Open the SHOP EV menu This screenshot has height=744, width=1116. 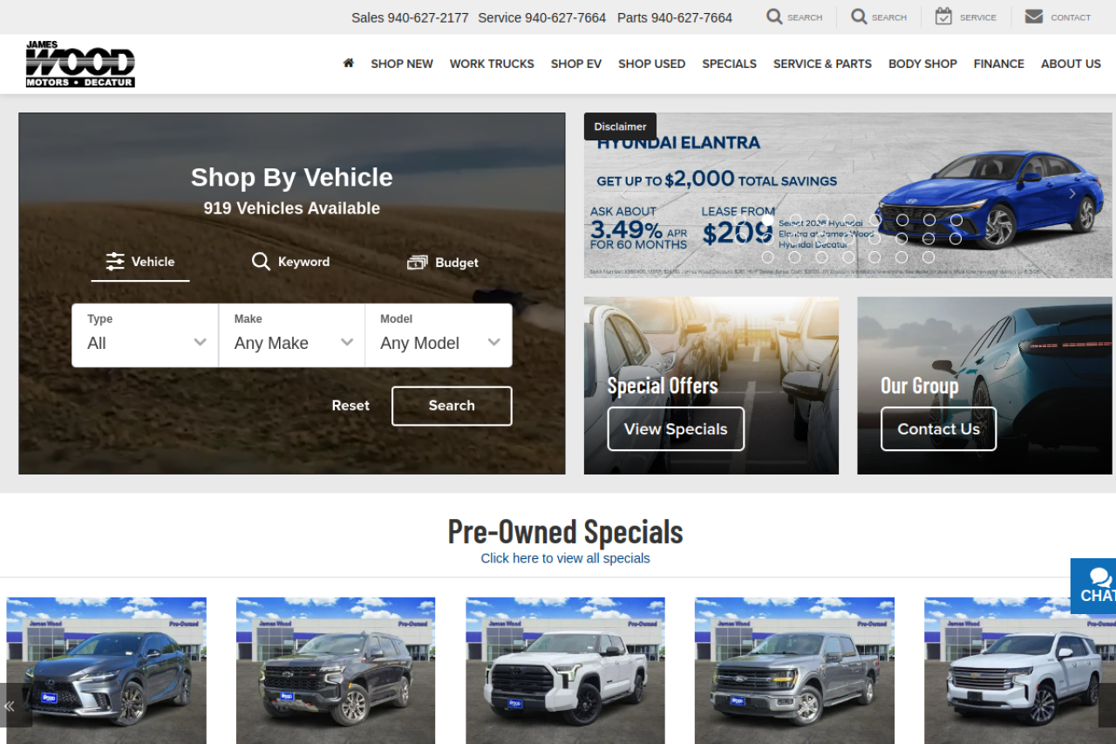click(576, 64)
